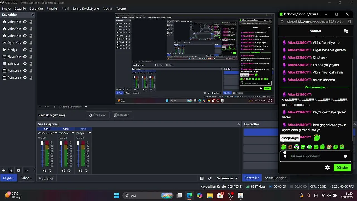This screenshot has width=357, height=201.
Task: Open Masaüstü Ses channel dropdown
Action: coord(56,133)
